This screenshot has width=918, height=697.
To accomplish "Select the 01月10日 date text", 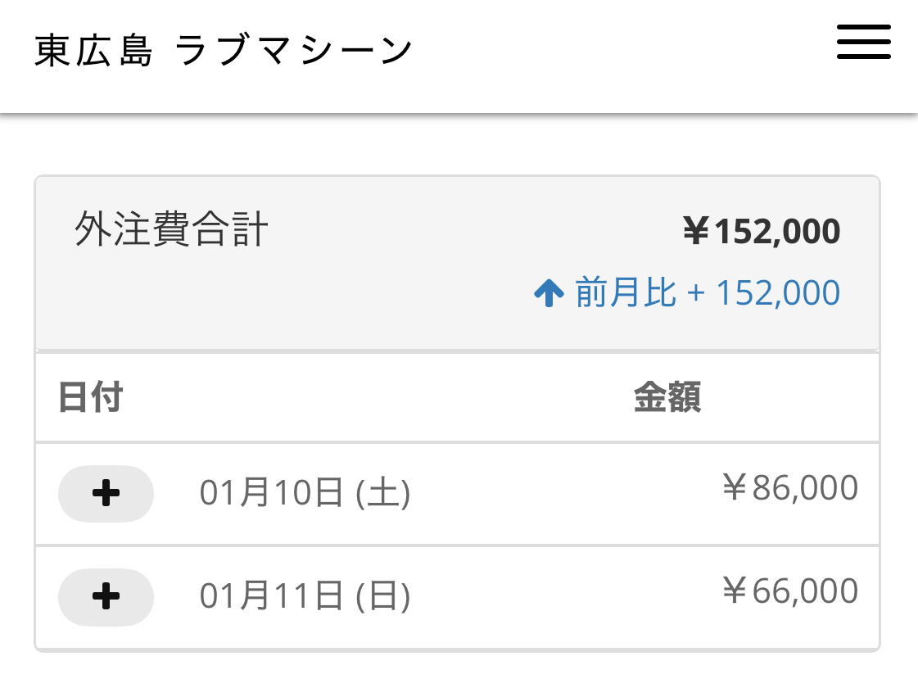I will pyautogui.click(x=271, y=494).
